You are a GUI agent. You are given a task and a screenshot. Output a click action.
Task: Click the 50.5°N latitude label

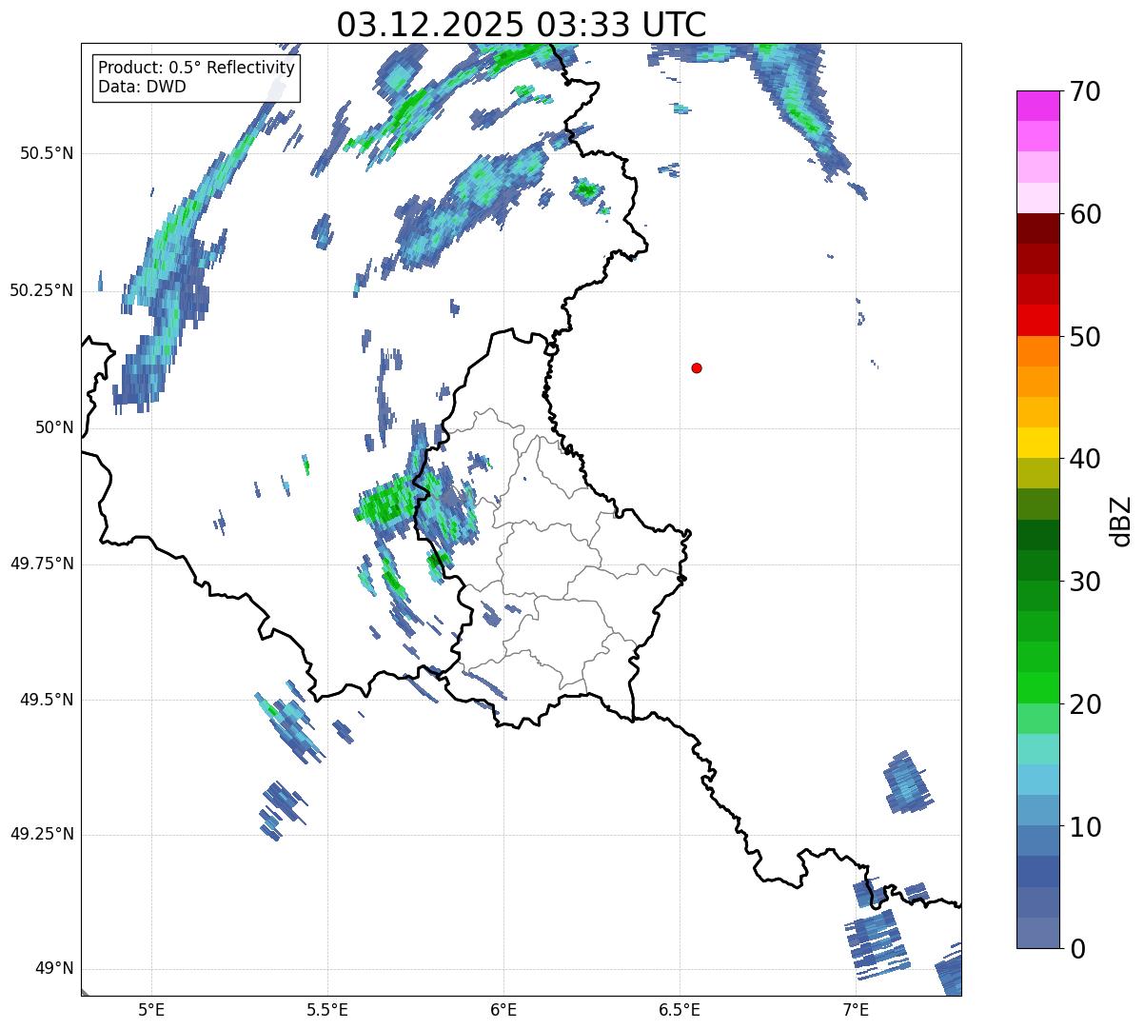[x=47, y=153]
